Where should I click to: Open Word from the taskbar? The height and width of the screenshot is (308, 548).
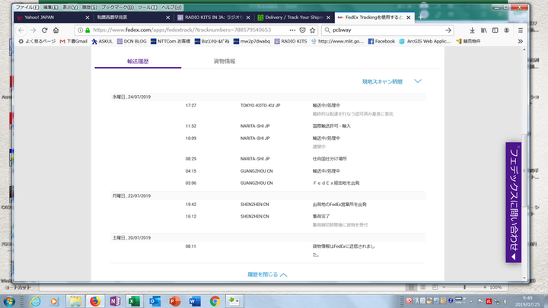194,300
